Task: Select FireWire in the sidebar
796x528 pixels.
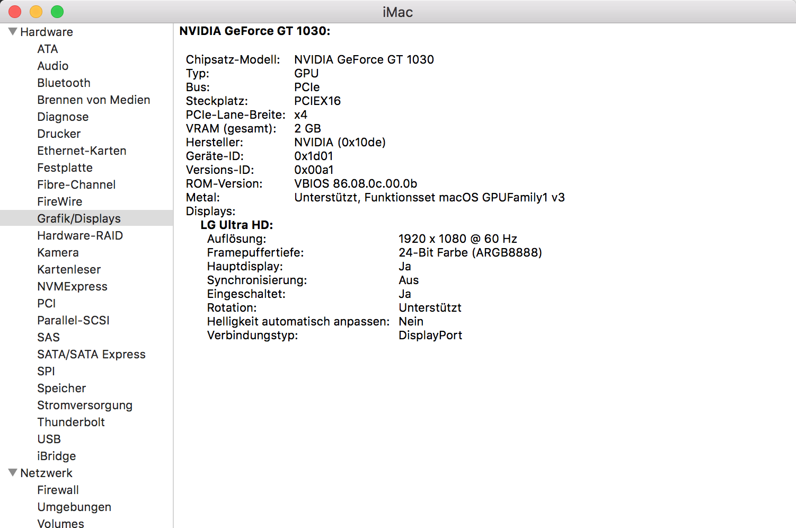Action: tap(60, 201)
